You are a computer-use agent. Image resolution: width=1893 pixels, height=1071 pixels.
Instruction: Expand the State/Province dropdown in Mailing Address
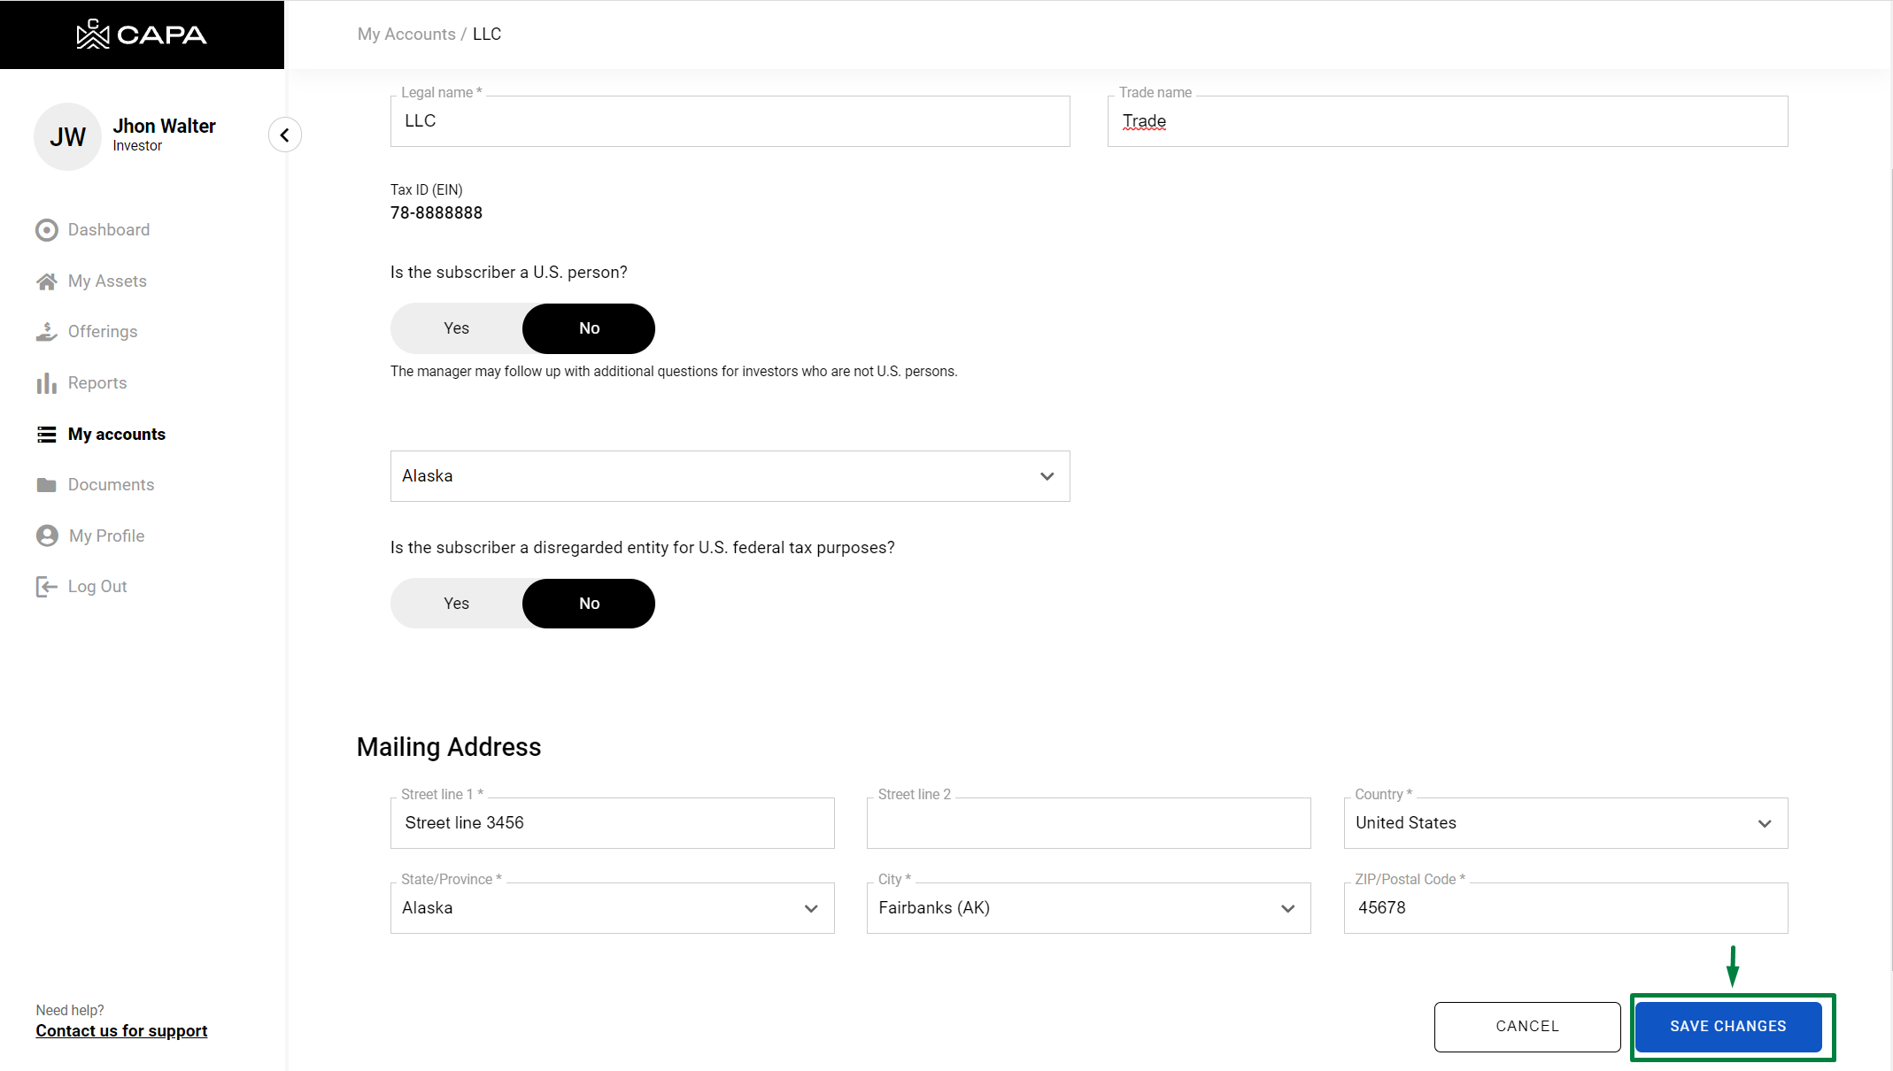612,908
